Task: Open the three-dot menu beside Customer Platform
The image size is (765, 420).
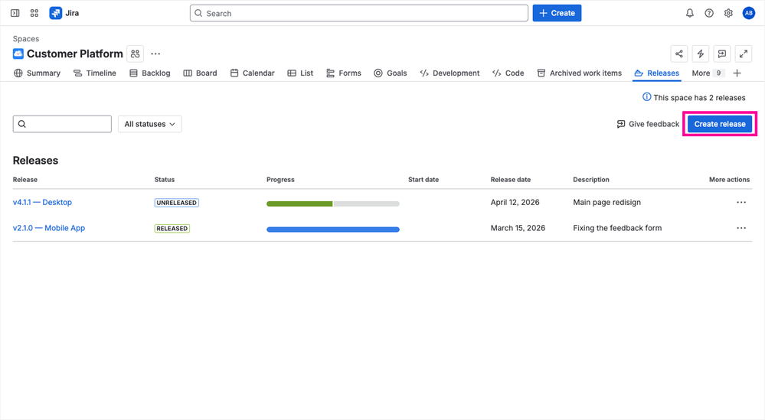Action: tap(155, 54)
